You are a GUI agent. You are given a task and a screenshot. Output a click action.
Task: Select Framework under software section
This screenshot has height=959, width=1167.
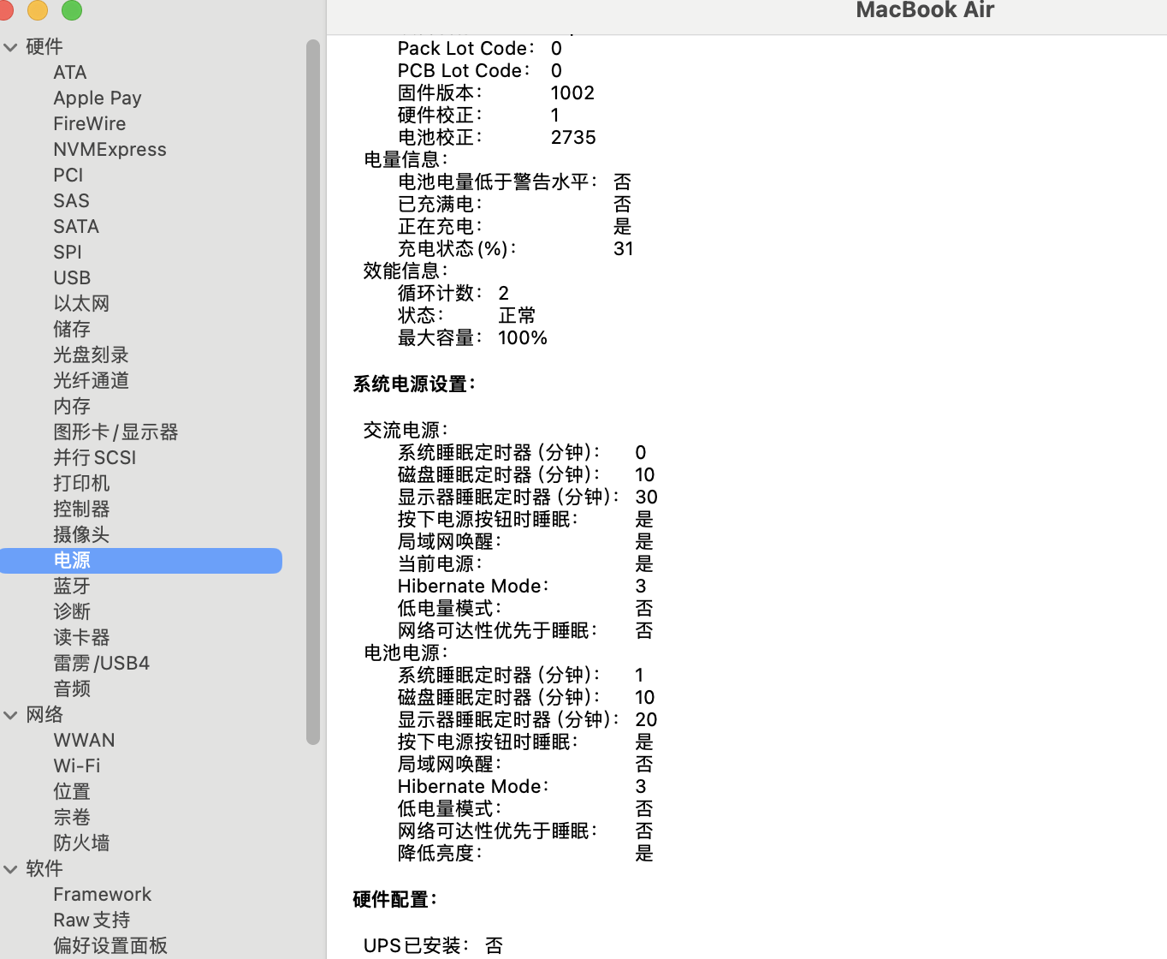(102, 895)
